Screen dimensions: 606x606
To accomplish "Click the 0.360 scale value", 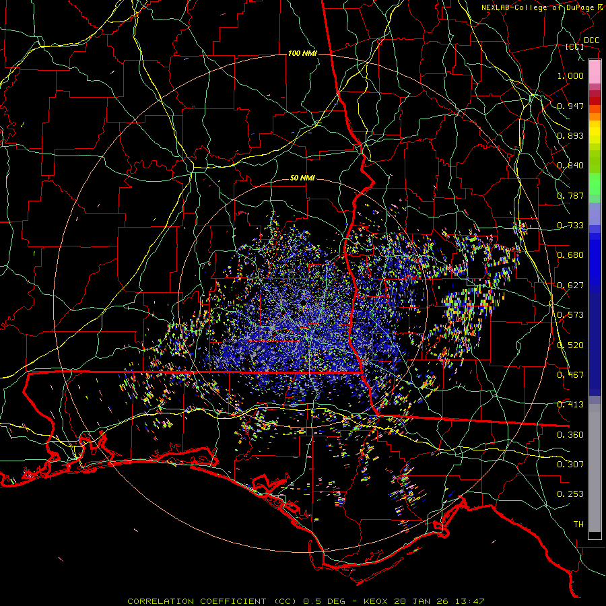I will pos(570,435).
